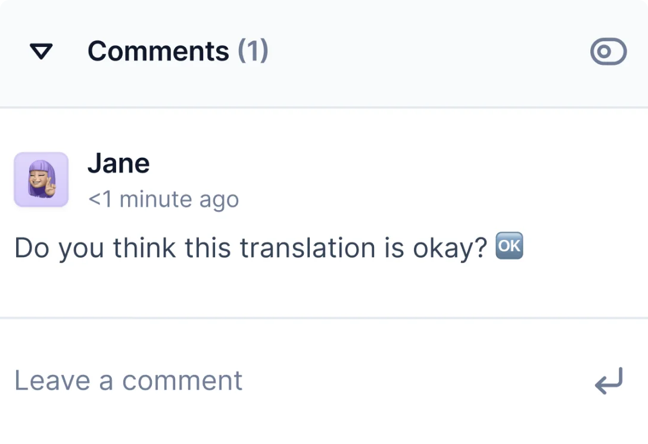Click the comment count (1) badge
Image resolution: width=648 pixels, height=444 pixels.
click(x=253, y=51)
